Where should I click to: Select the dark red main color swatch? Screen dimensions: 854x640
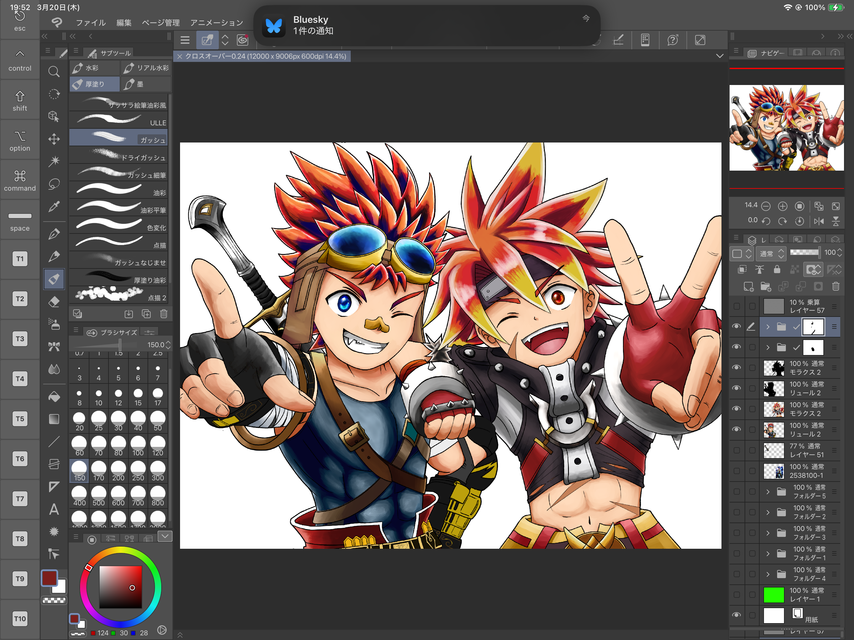click(49, 578)
